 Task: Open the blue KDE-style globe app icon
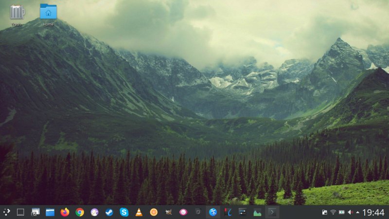(x=213, y=212)
